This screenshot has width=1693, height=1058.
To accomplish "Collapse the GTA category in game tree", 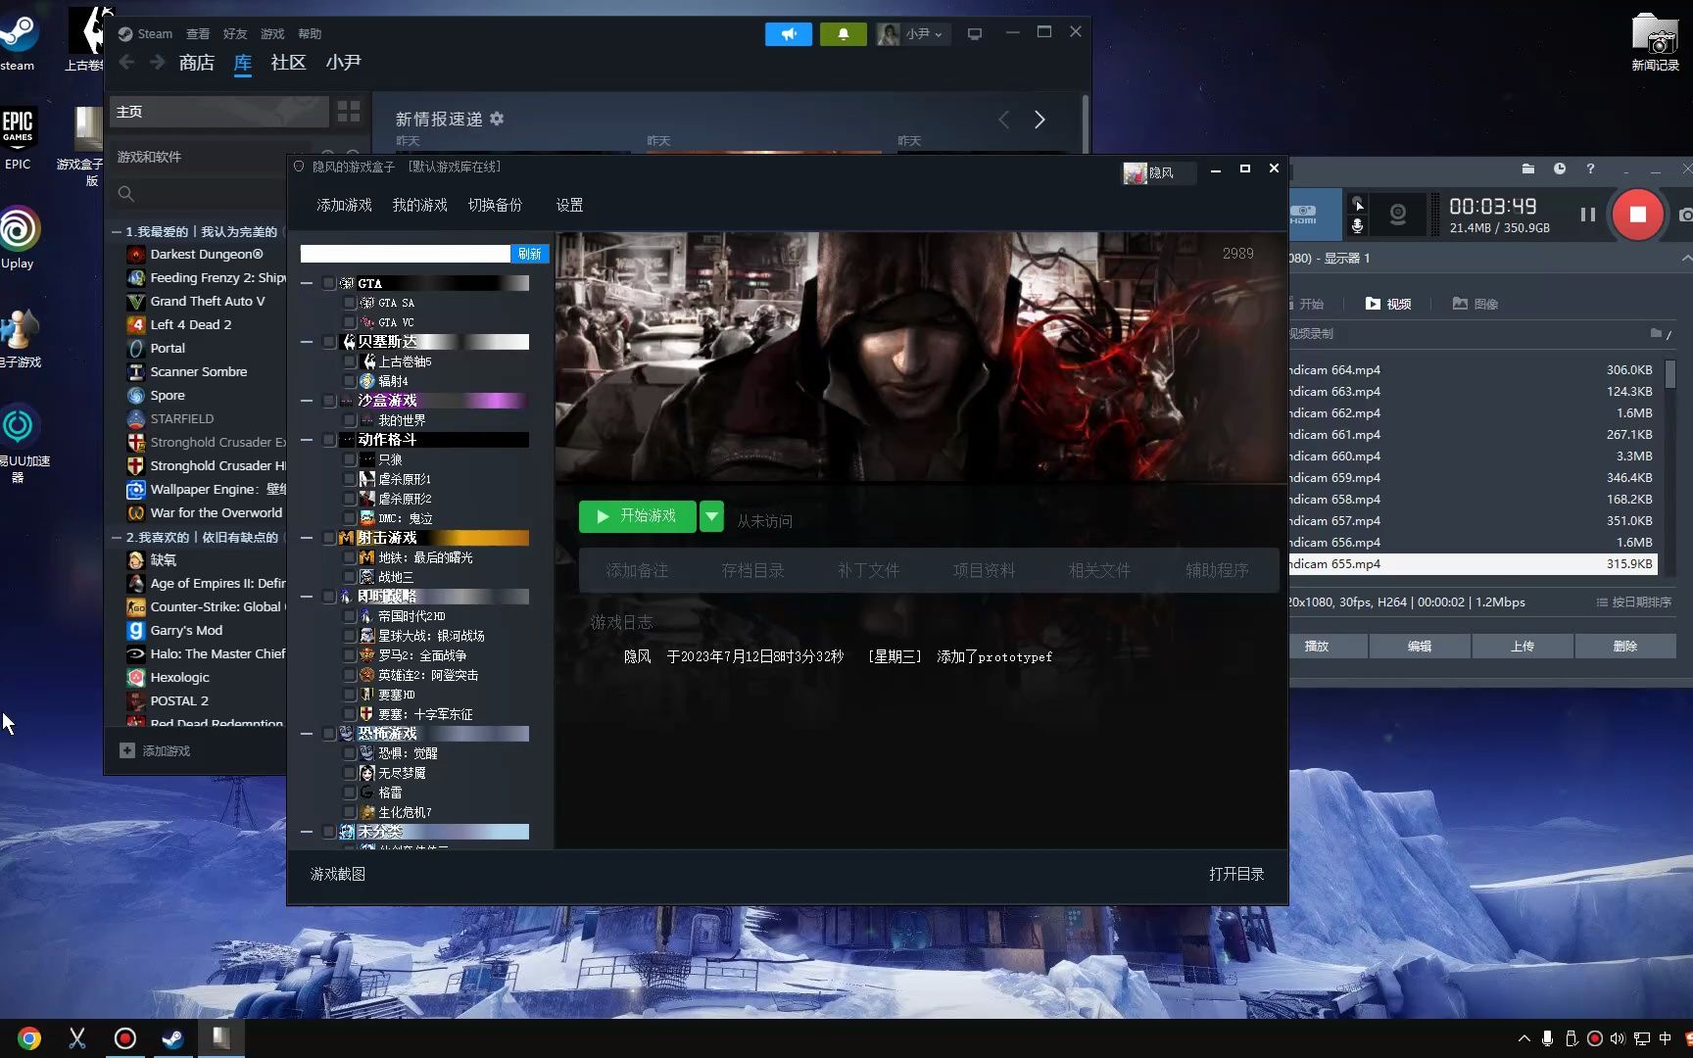I will click(x=307, y=283).
